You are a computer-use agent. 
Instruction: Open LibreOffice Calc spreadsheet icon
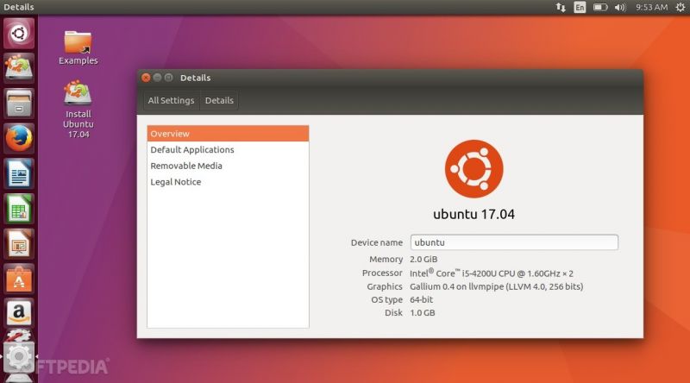click(19, 209)
